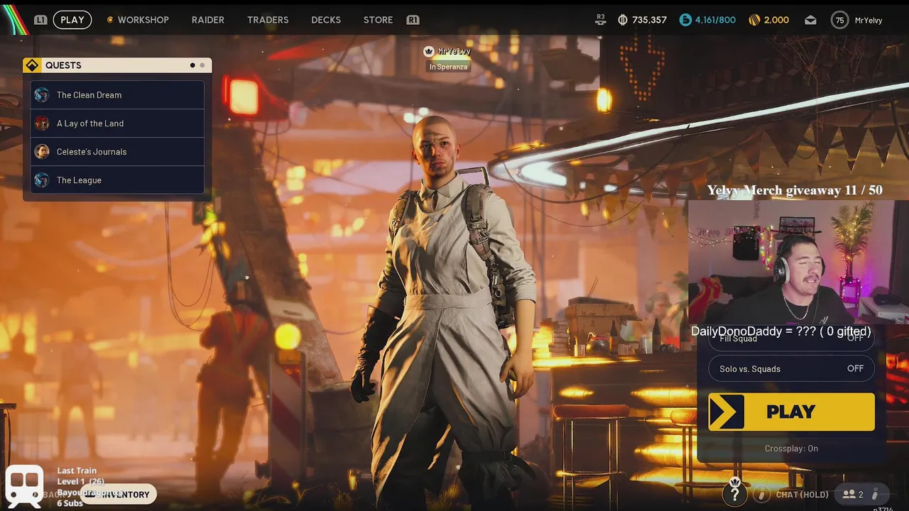Click Crossplay: On label
Image resolution: width=909 pixels, height=511 pixels.
coord(791,449)
